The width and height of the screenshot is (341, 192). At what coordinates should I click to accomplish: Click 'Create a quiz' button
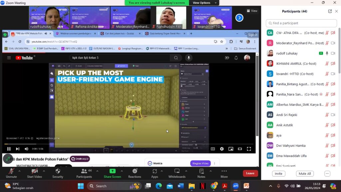(x=80, y=159)
